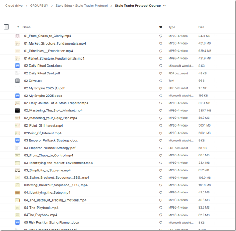Sort files by the Size column
236x231 pixels.
point(201,27)
